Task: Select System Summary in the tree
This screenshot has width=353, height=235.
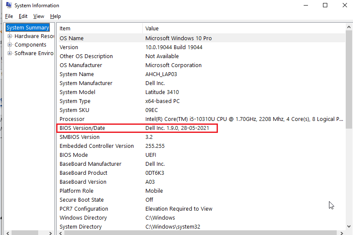Action: (x=28, y=28)
